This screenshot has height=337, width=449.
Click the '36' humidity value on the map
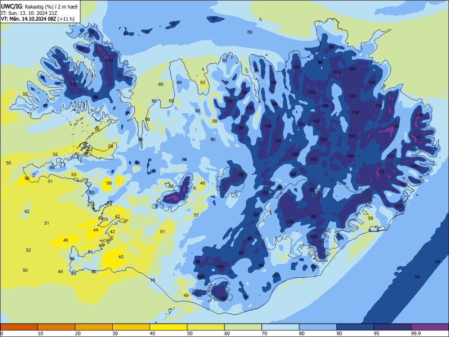tap(27, 178)
